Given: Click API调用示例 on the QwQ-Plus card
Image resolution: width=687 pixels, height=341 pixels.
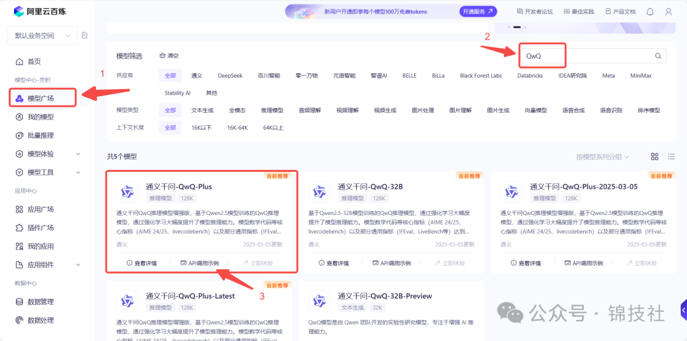Looking at the screenshot, I should (x=199, y=263).
